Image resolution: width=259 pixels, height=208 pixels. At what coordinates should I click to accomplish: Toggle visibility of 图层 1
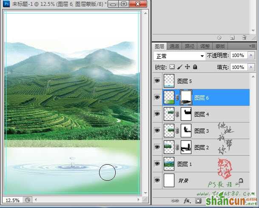[x=157, y=164]
